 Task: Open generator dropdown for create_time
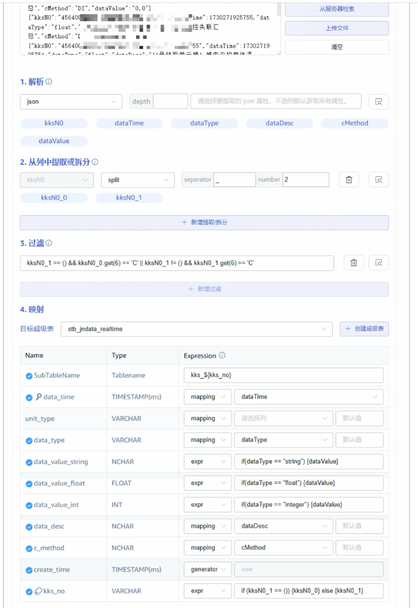pyautogui.click(x=208, y=569)
